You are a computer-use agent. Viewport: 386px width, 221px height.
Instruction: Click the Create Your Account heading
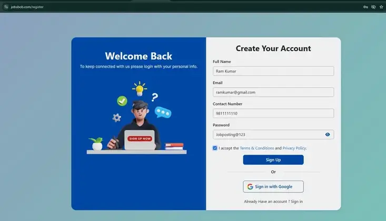pyautogui.click(x=273, y=49)
